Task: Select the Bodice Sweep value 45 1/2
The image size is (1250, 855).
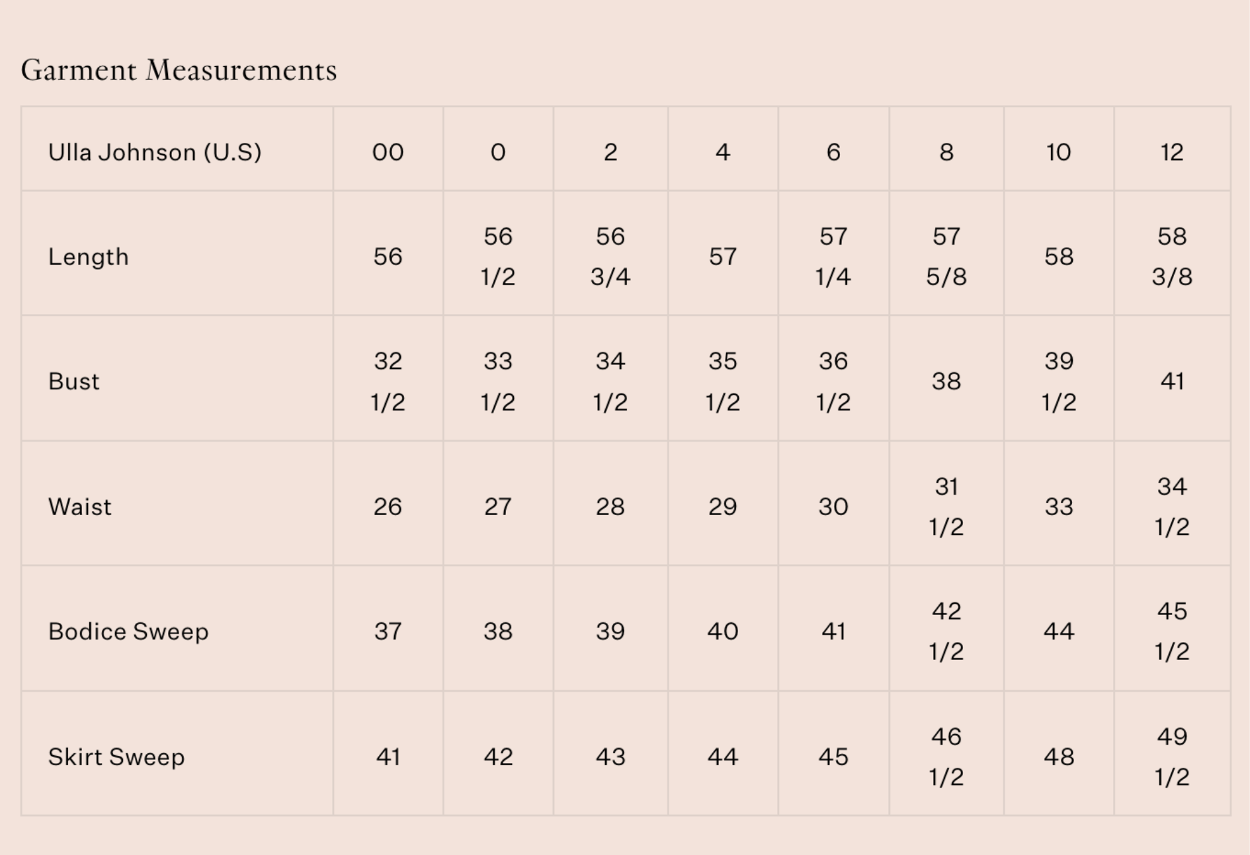Action: (1172, 631)
